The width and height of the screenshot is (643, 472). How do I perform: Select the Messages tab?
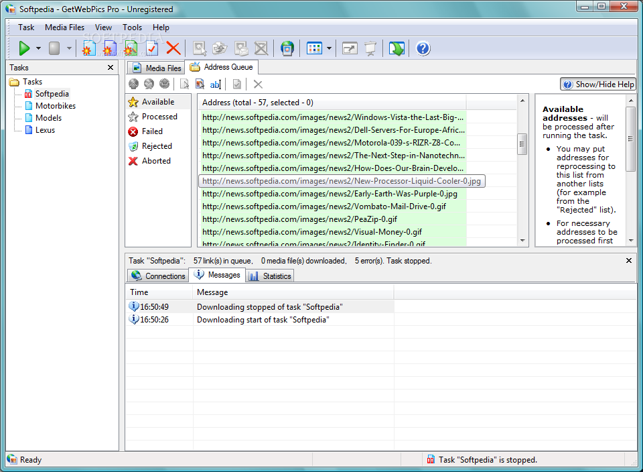(x=217, y=275)
